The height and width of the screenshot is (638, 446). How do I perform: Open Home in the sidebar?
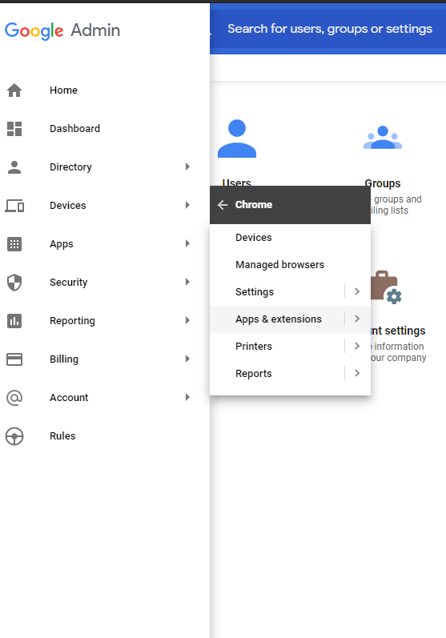point(63,90)
